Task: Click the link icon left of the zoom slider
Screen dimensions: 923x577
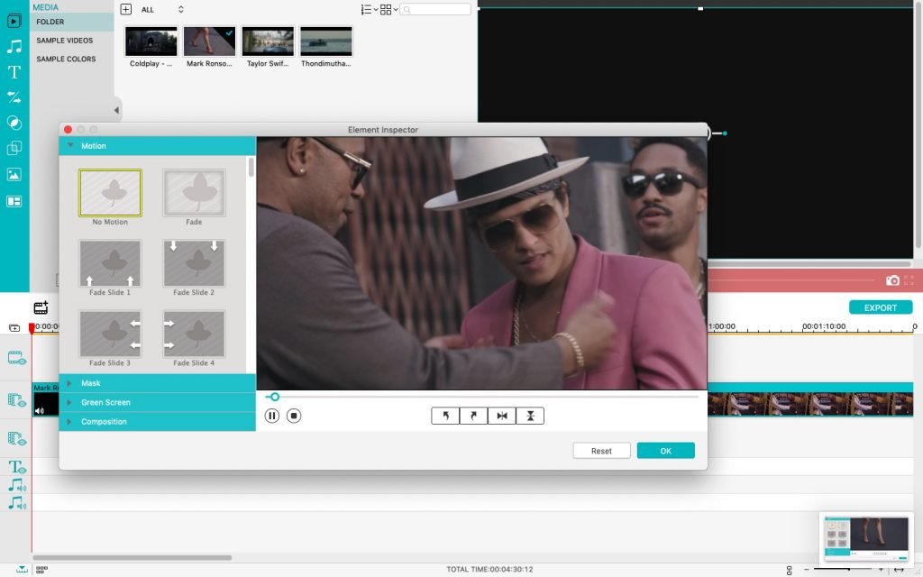Action: [x=790, y=570]
